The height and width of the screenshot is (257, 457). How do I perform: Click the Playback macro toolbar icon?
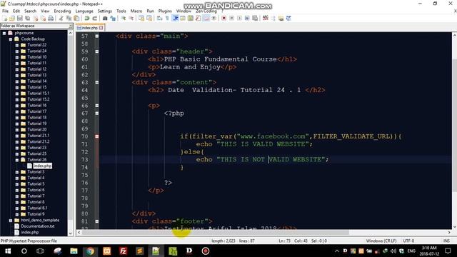pyautogui.click(x=240, y=19)
